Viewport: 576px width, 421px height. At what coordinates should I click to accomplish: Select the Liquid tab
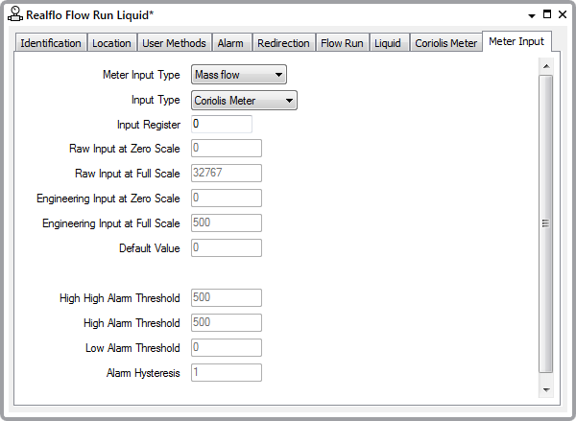click(388, 43)
